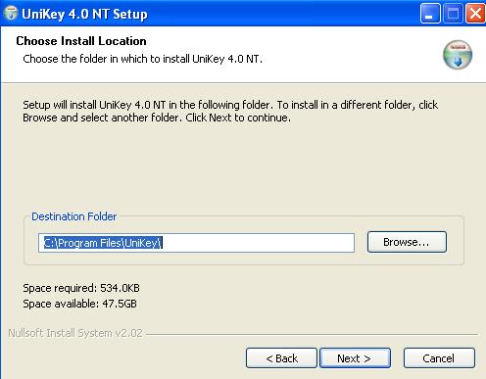
Task: Click the NSIS installer logo in header
Action: pyautogui.click(x=458, y=55)
